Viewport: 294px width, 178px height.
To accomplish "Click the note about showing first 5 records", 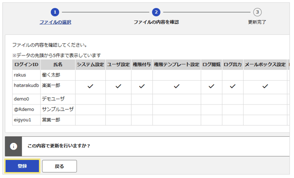I will tap(57, 55).
